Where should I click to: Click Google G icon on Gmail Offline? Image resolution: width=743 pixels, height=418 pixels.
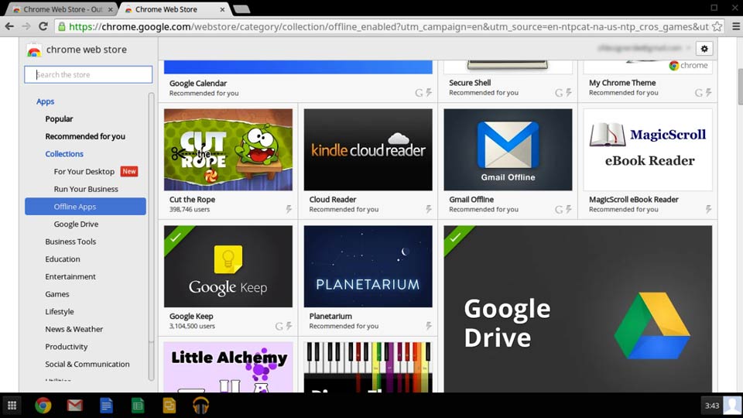tap(559, 210)
